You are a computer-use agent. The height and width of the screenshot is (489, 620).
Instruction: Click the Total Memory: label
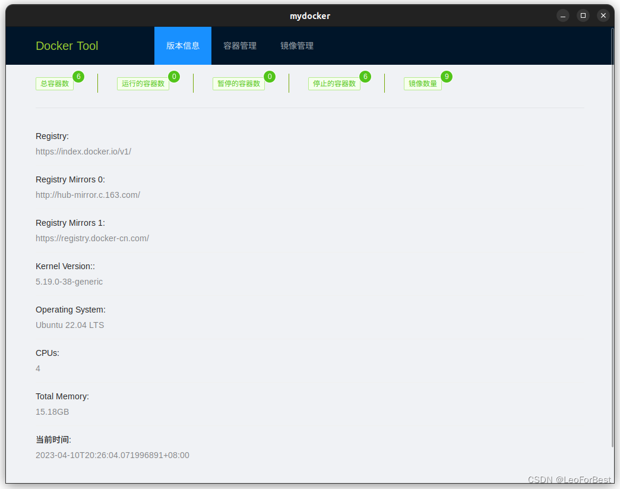click(62, 396)
